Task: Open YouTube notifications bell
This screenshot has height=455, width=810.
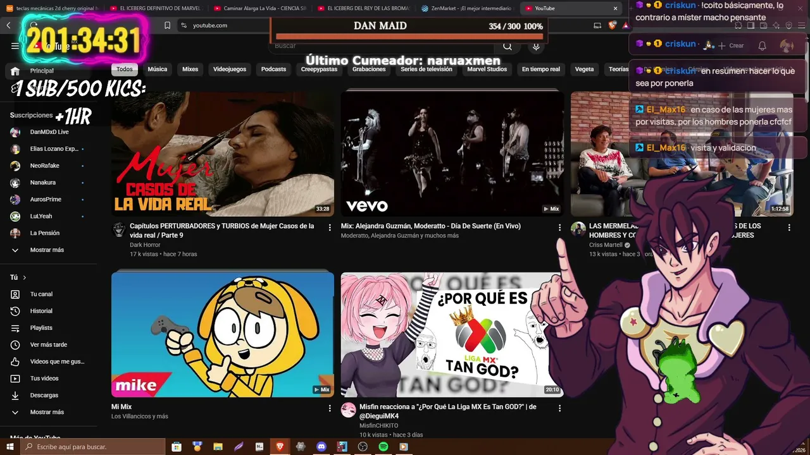Action: pyautogui.click(x=763, y=45)
